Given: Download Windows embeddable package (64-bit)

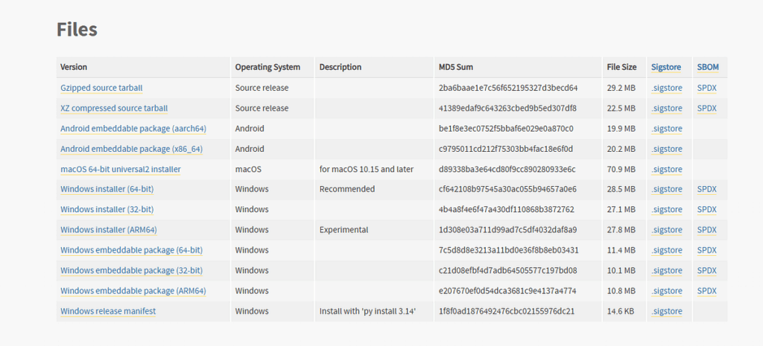Looking at the screenshot, I should [x=131, y=250].
